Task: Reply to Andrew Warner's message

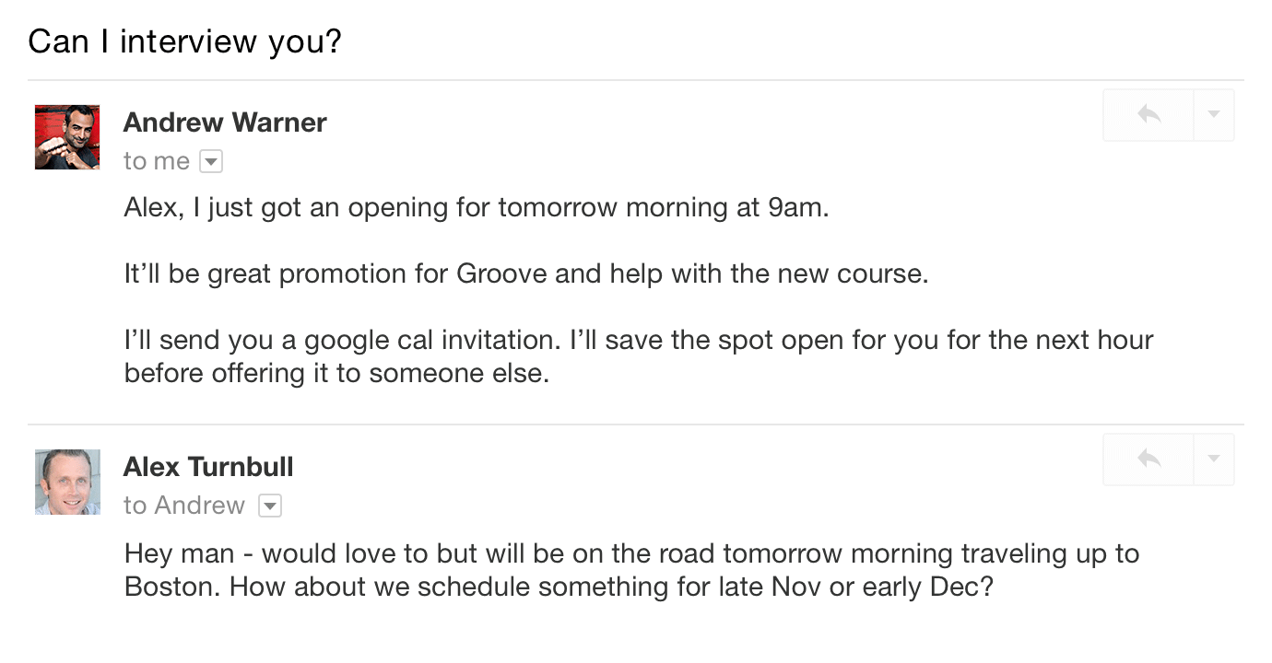Action: [x=1148, y=115]
